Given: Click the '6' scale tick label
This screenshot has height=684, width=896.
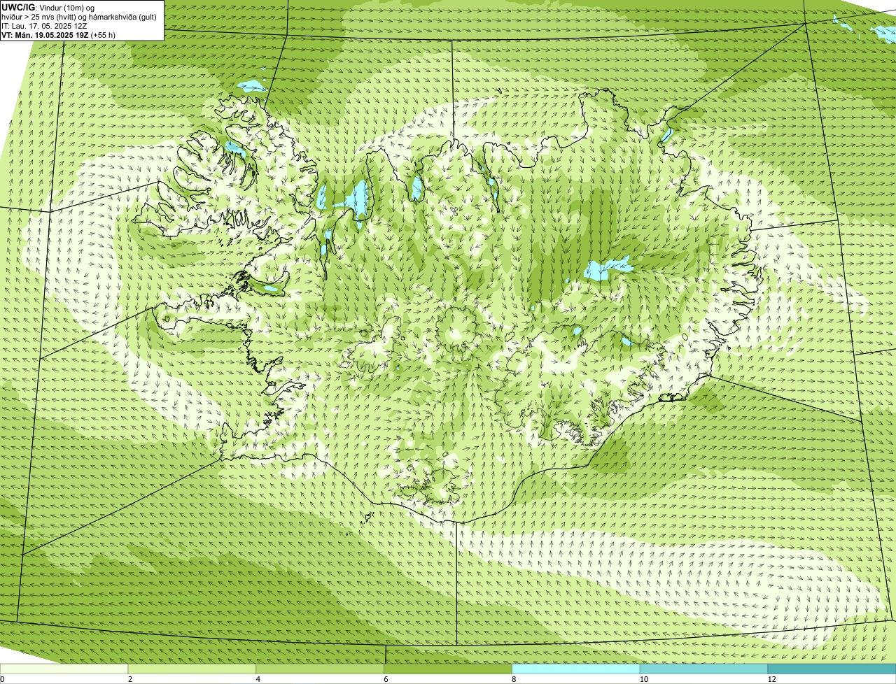Looking at the screenshot, I should (386, 679).
